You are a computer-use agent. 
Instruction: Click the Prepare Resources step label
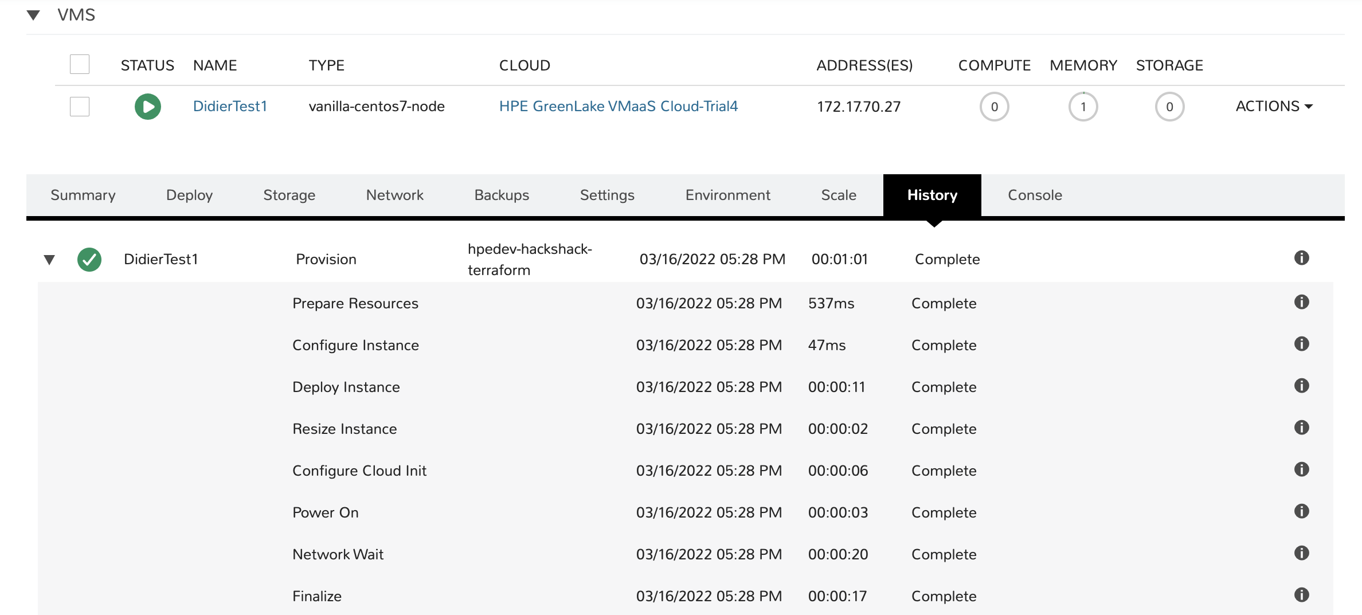355,304
